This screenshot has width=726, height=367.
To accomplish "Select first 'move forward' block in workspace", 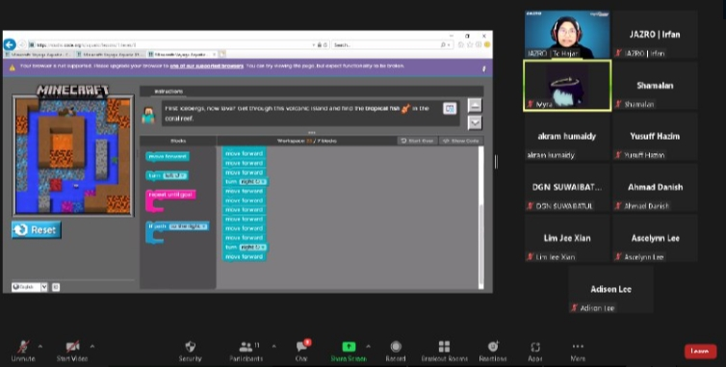I will point(244,153).
